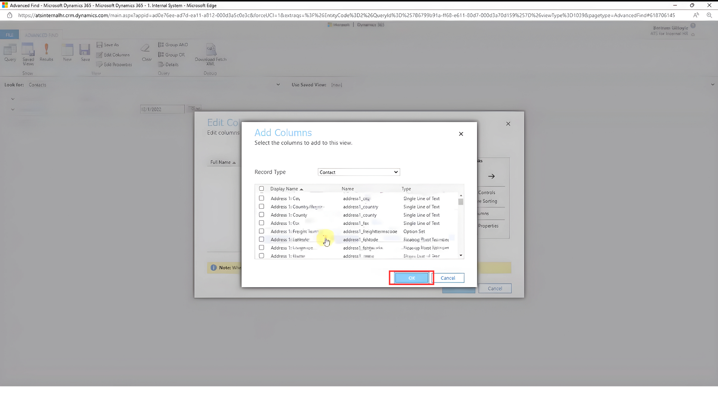Click Cancel in the Add Columns dialog
This screenshot has width=718, height=404.
point(448,278)
